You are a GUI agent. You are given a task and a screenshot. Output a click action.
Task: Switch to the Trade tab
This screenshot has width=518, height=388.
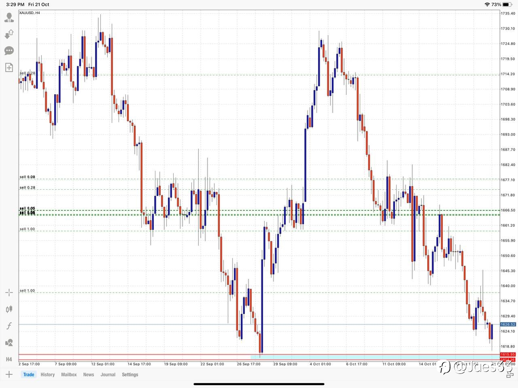pos(29,375)
